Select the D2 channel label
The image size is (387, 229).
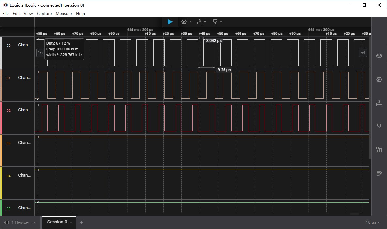[x=8, y=111]
